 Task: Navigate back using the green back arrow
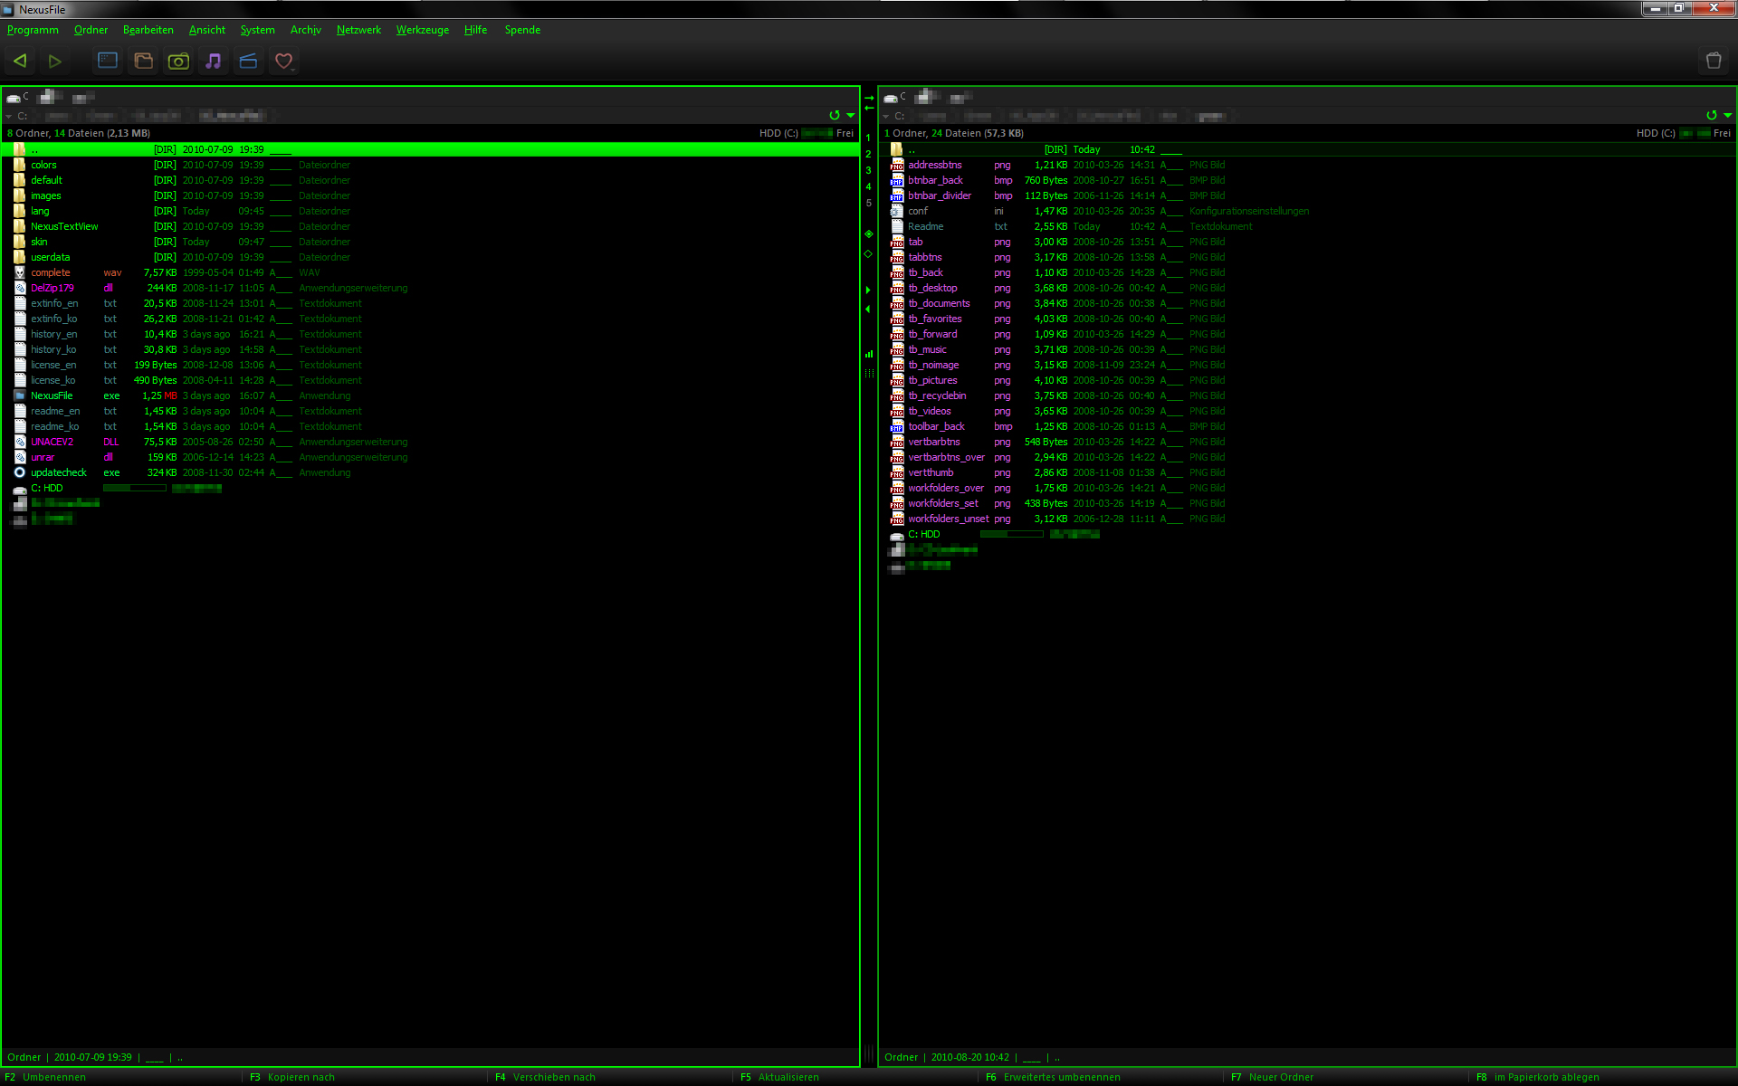20,61
